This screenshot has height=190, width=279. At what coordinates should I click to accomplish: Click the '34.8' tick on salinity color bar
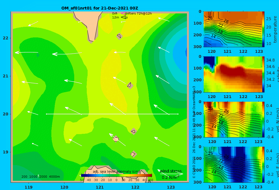270,60
